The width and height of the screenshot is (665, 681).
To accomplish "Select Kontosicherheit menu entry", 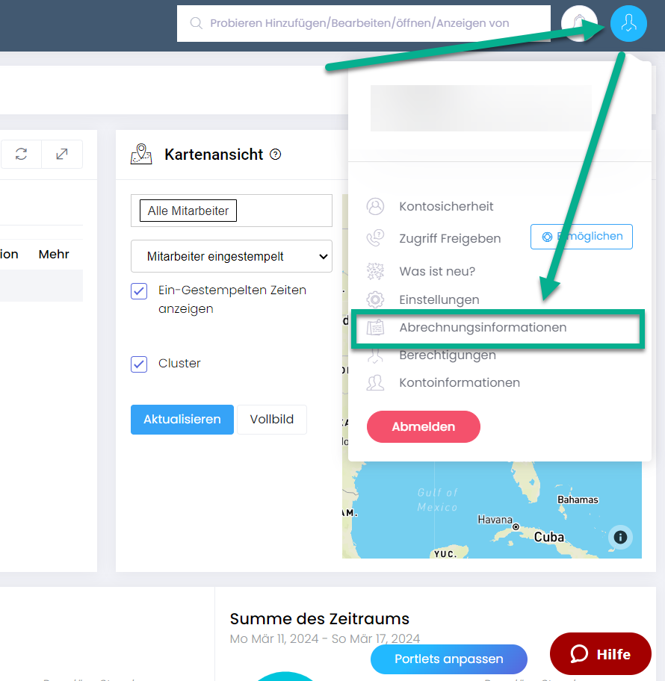I will pos(446,206).
